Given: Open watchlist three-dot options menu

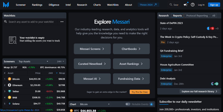Looking at the screenshot, I should (x=62, y=22).
